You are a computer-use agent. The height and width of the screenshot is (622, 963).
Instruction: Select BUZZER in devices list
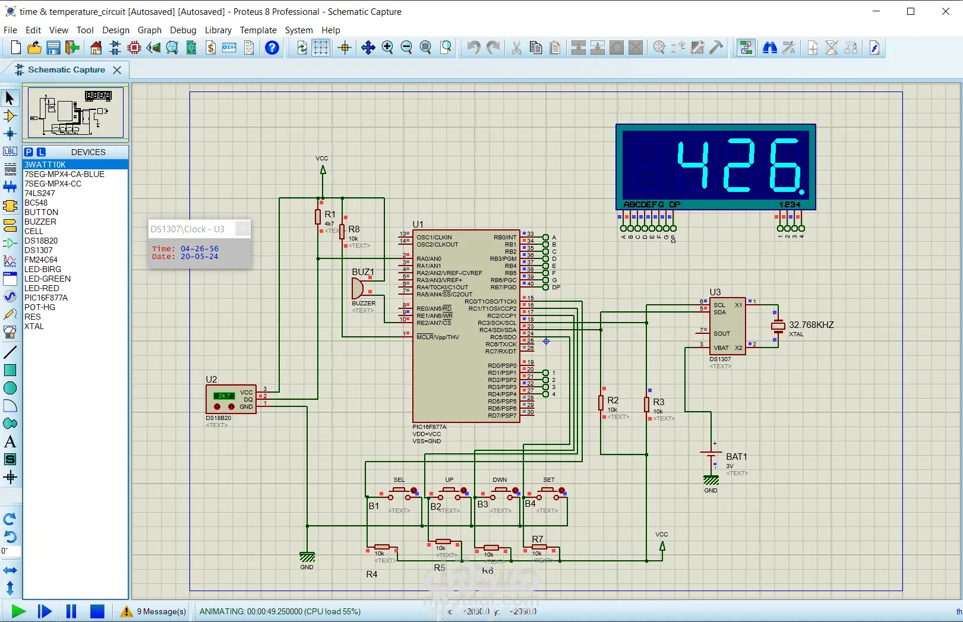(75, 222)
